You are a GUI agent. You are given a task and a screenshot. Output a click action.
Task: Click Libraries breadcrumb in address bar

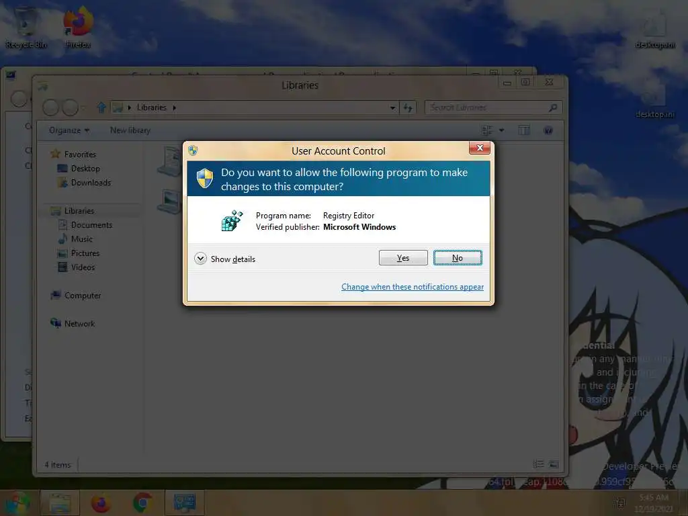(151, 107)
